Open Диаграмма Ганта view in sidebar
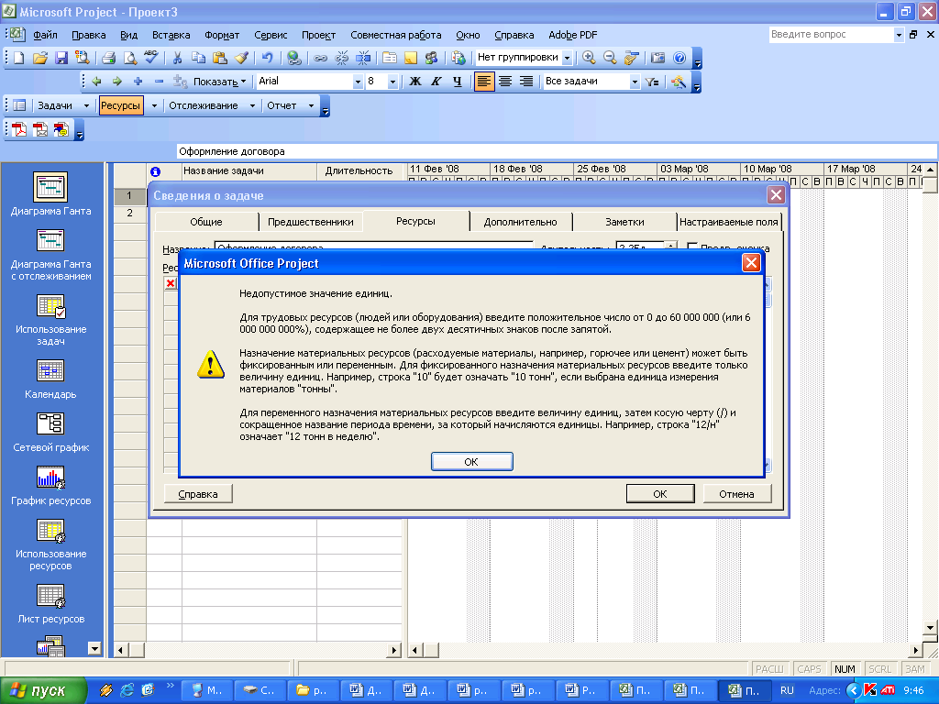 [50, 194]
